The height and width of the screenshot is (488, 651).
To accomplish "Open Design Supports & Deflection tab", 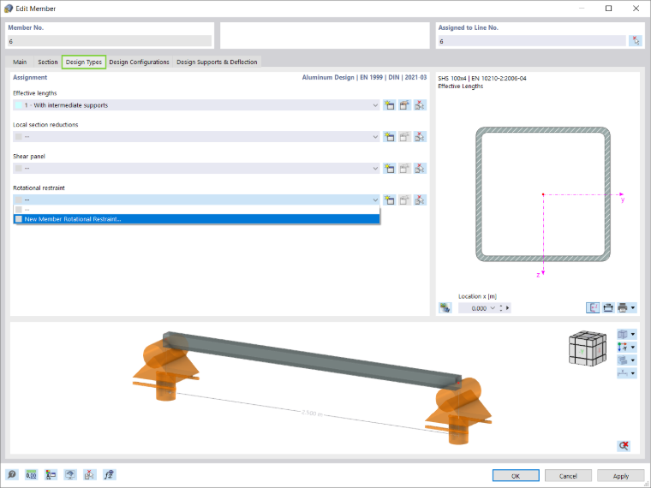I will (217, 62).
